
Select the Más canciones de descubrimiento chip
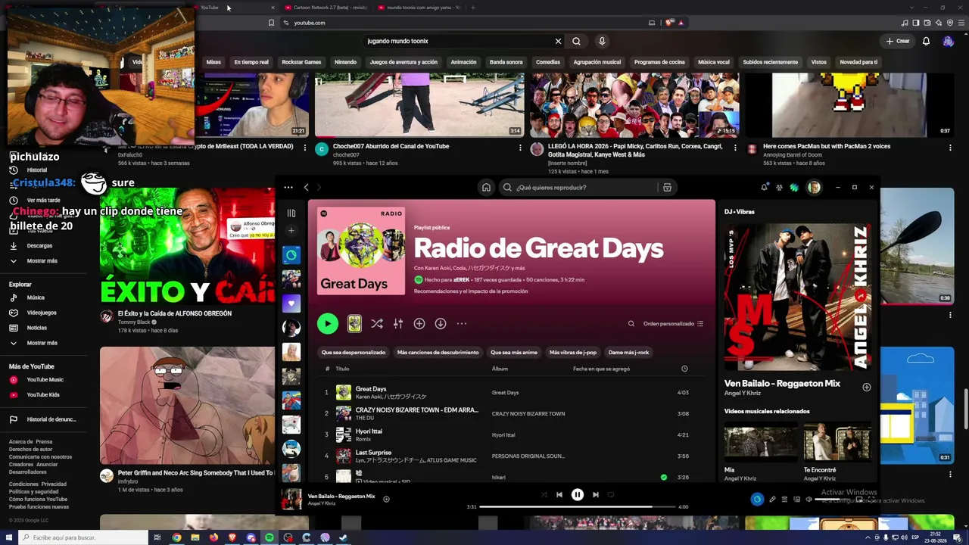tap(438, 352)
